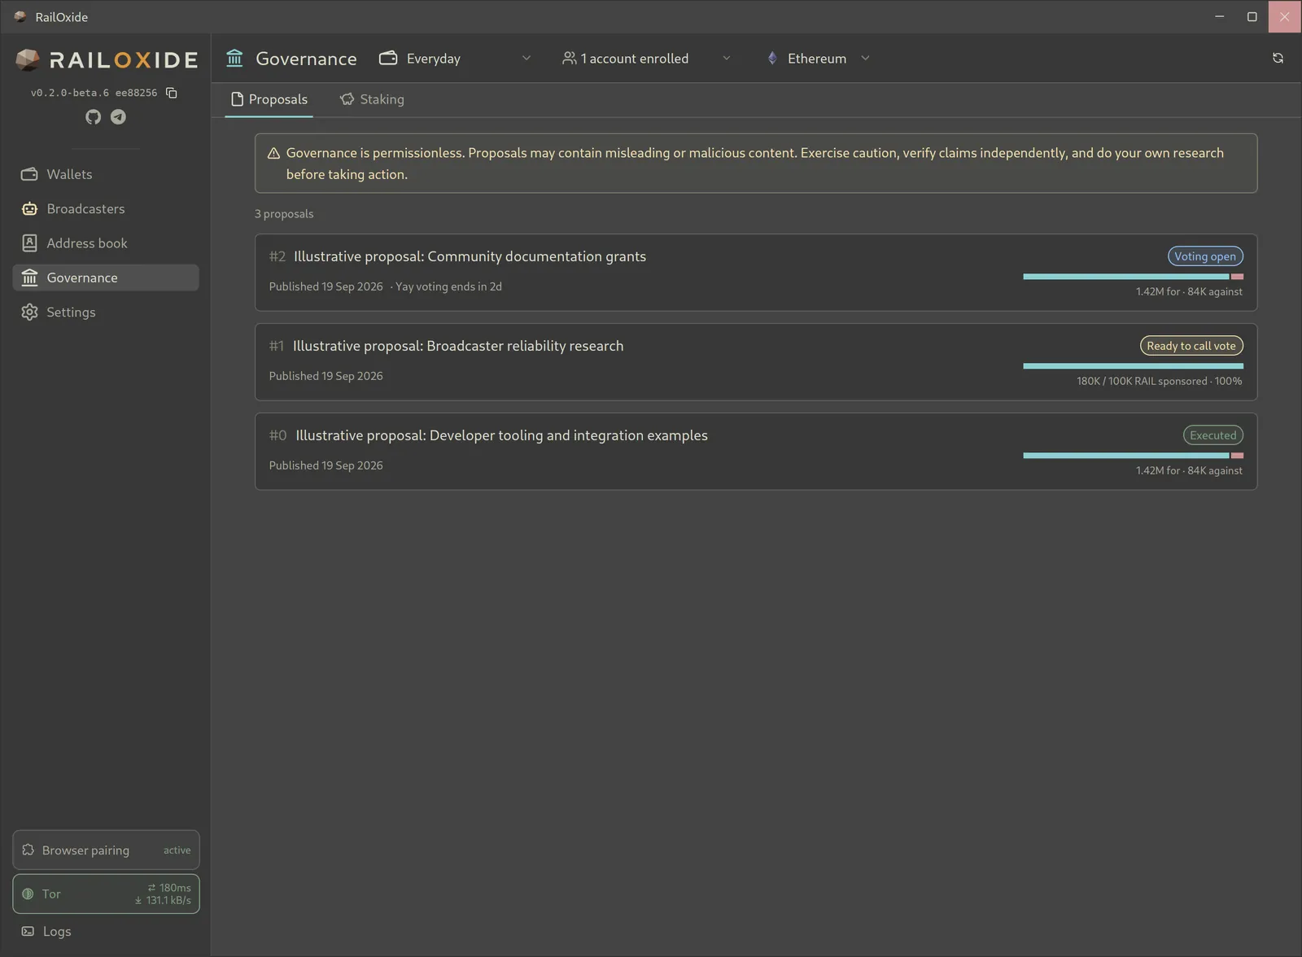
Task: Copy the version string icon
Action: pyautogui.click(x=171, y=93)
